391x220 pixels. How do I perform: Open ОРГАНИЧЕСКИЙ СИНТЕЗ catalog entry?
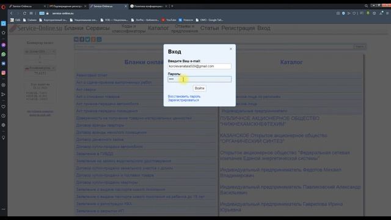(274, 139)
